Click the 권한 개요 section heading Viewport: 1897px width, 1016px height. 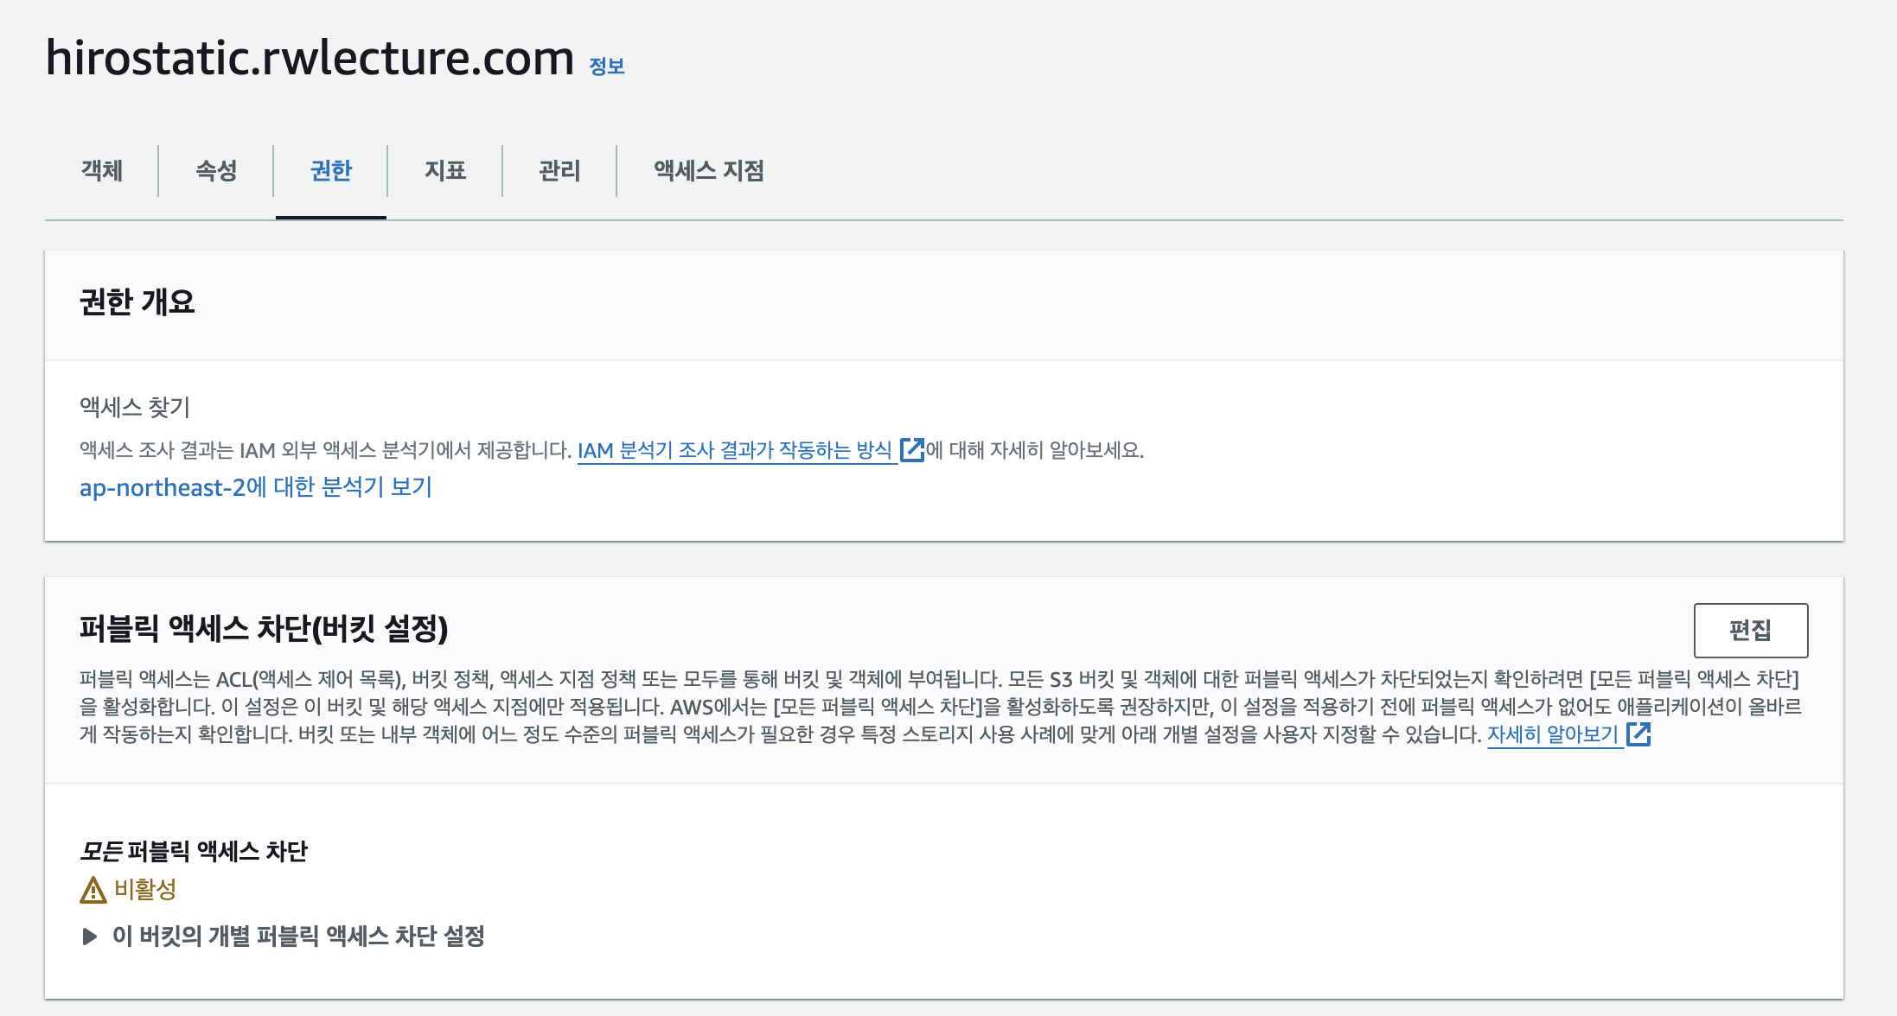click(137, 302)
